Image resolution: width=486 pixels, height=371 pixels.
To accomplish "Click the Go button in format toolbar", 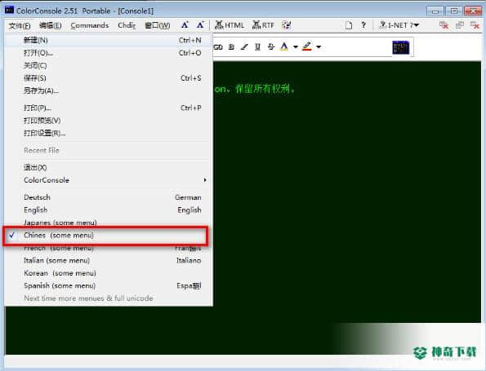I will pyautogui.click(x=218, y=47).
